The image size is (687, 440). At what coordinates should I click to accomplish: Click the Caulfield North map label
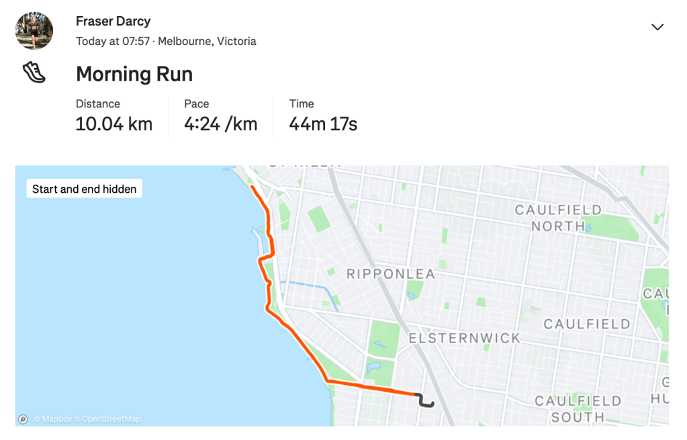tap(558, 218)
